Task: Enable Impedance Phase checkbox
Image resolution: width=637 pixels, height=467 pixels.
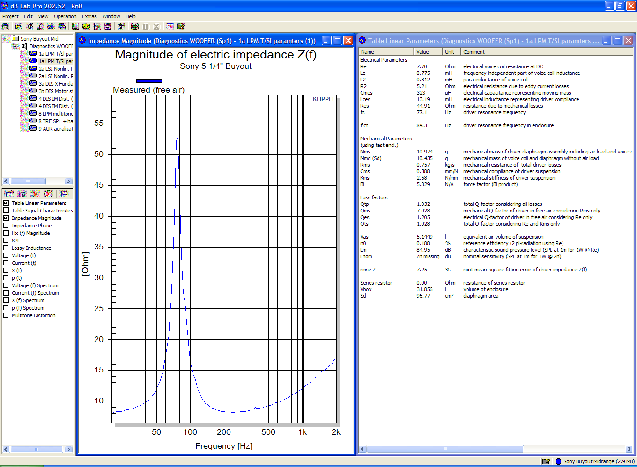Action: point(6,226)
